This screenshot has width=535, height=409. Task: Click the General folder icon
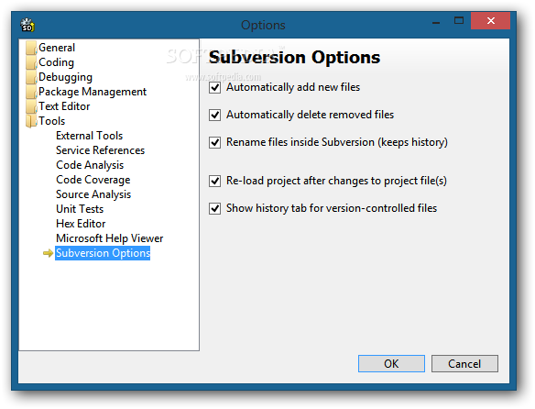click(x=31, y=48)
